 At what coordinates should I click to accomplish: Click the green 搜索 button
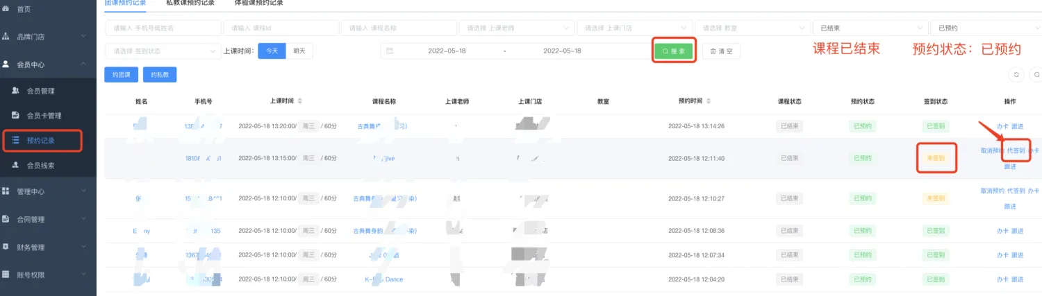[674, 51]
